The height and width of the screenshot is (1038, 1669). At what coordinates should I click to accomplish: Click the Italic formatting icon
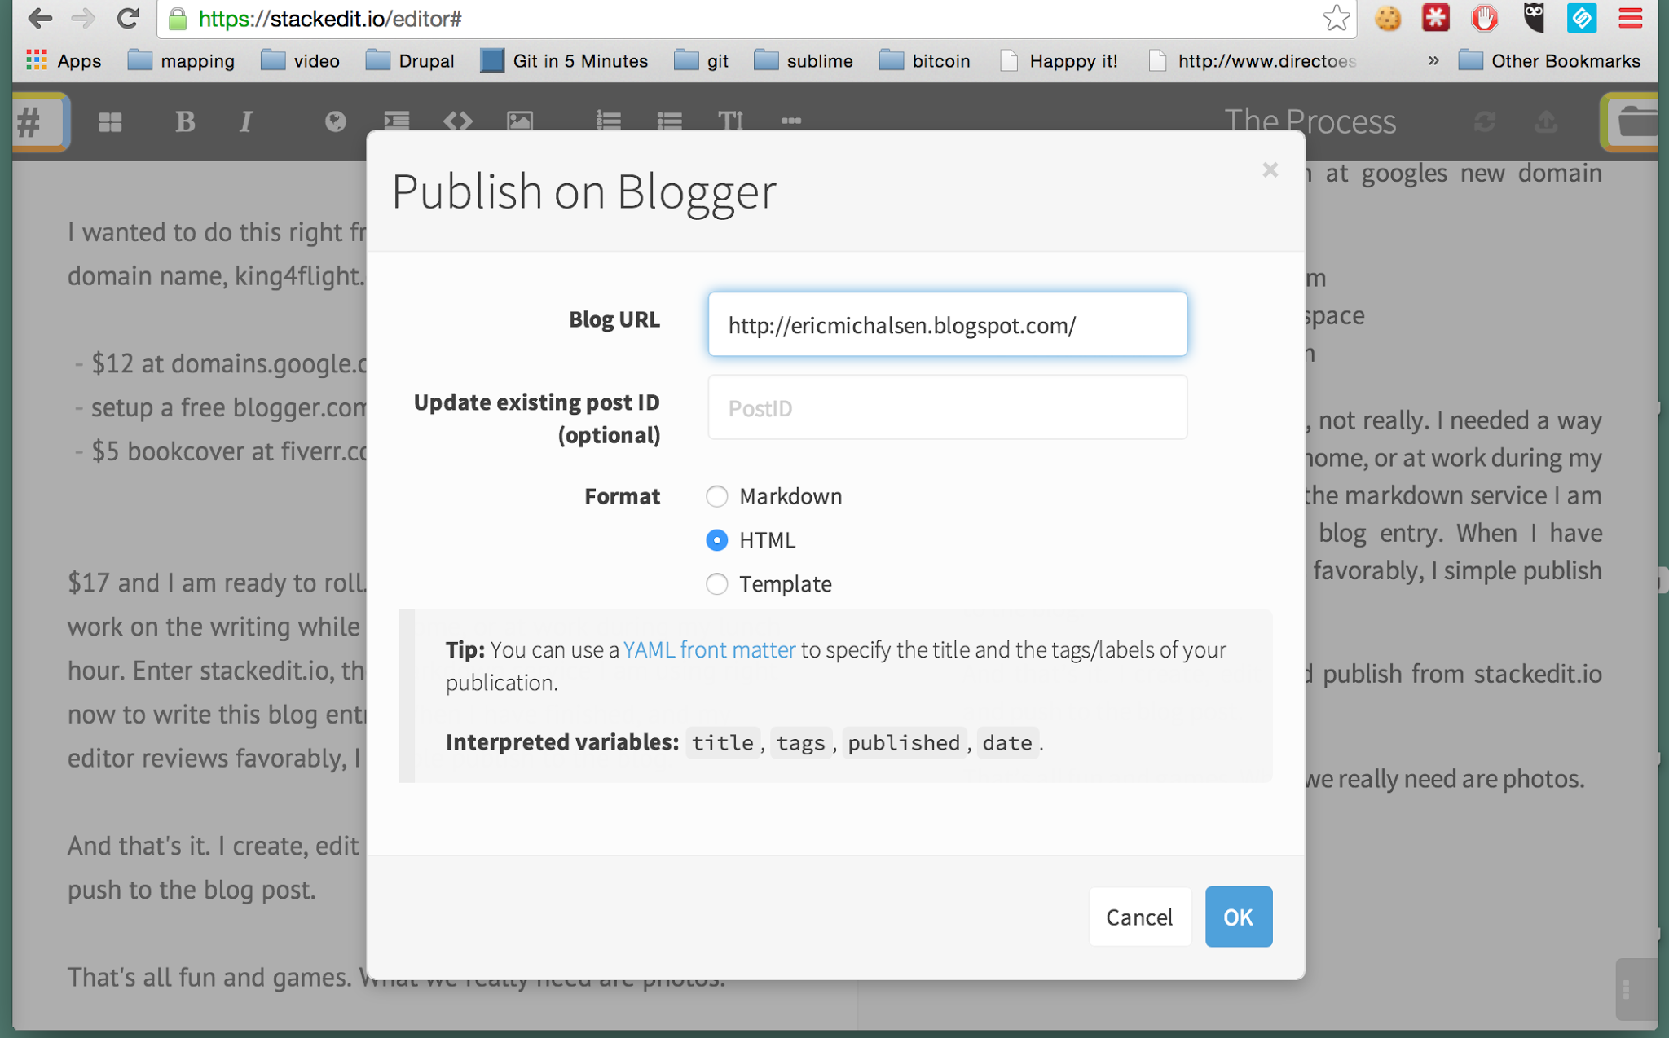coord(245,122)
